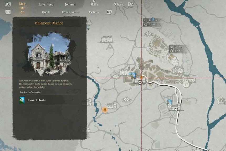Select the white waypoint circle on route
This screenshot has height=151, width=226.
coord(176,109)
